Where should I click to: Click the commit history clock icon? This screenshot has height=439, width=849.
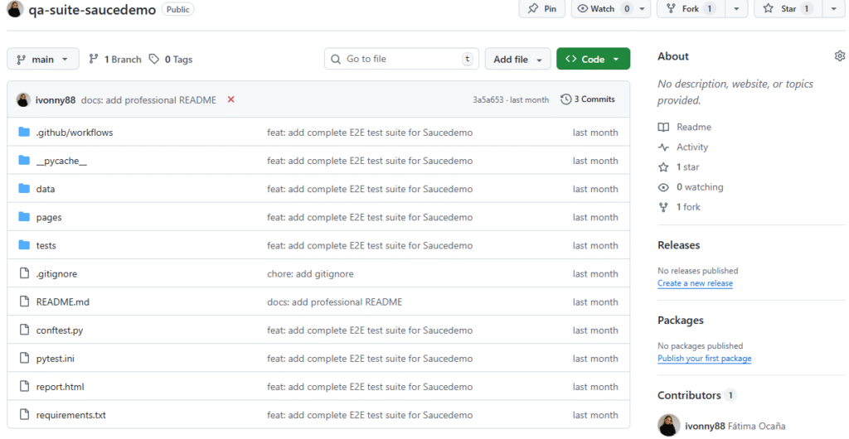tap(565, 99)
